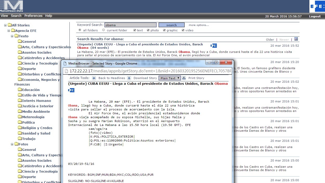
Task: Collapse the Texto folder tree node
Action: pos(12,36)
